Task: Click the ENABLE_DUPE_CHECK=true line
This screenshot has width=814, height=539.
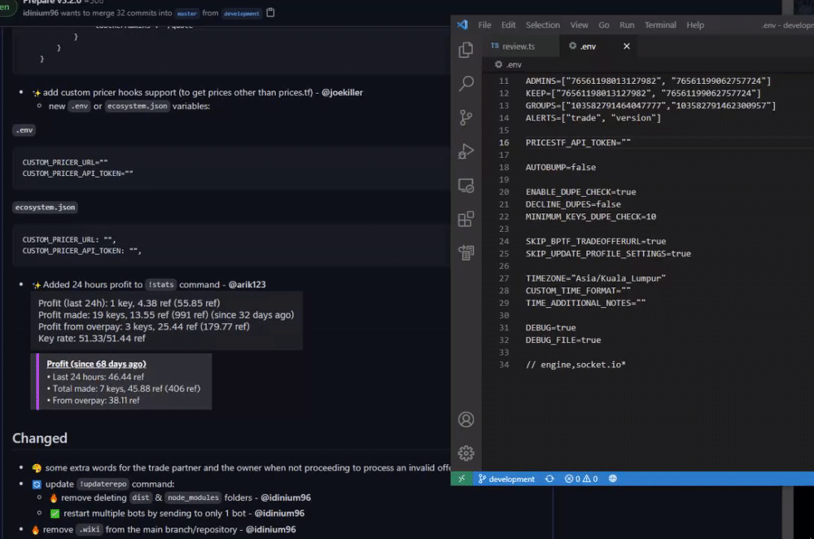Action: coord(580,191)
